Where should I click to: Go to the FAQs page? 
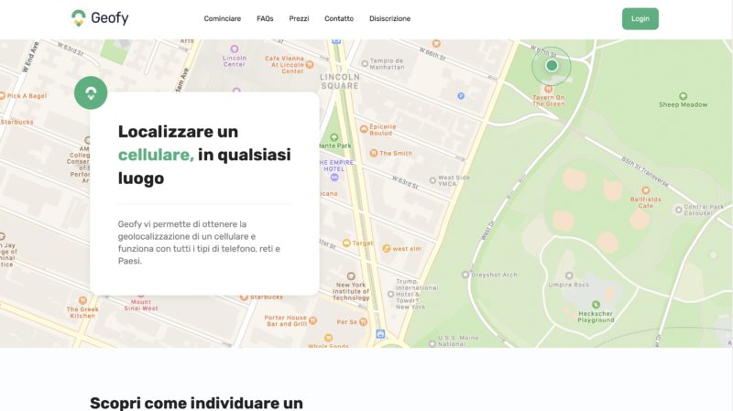[x=265, y=18]
